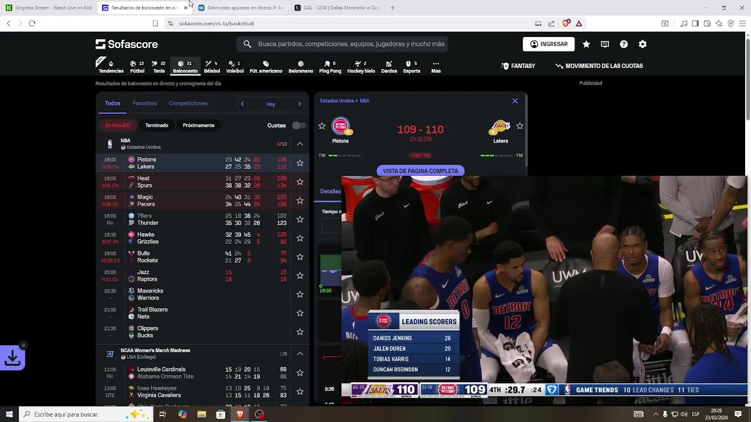This screenshot has height=422, width=751.
Task: Open Sofascore settings gear
Action: pos(642,44)
